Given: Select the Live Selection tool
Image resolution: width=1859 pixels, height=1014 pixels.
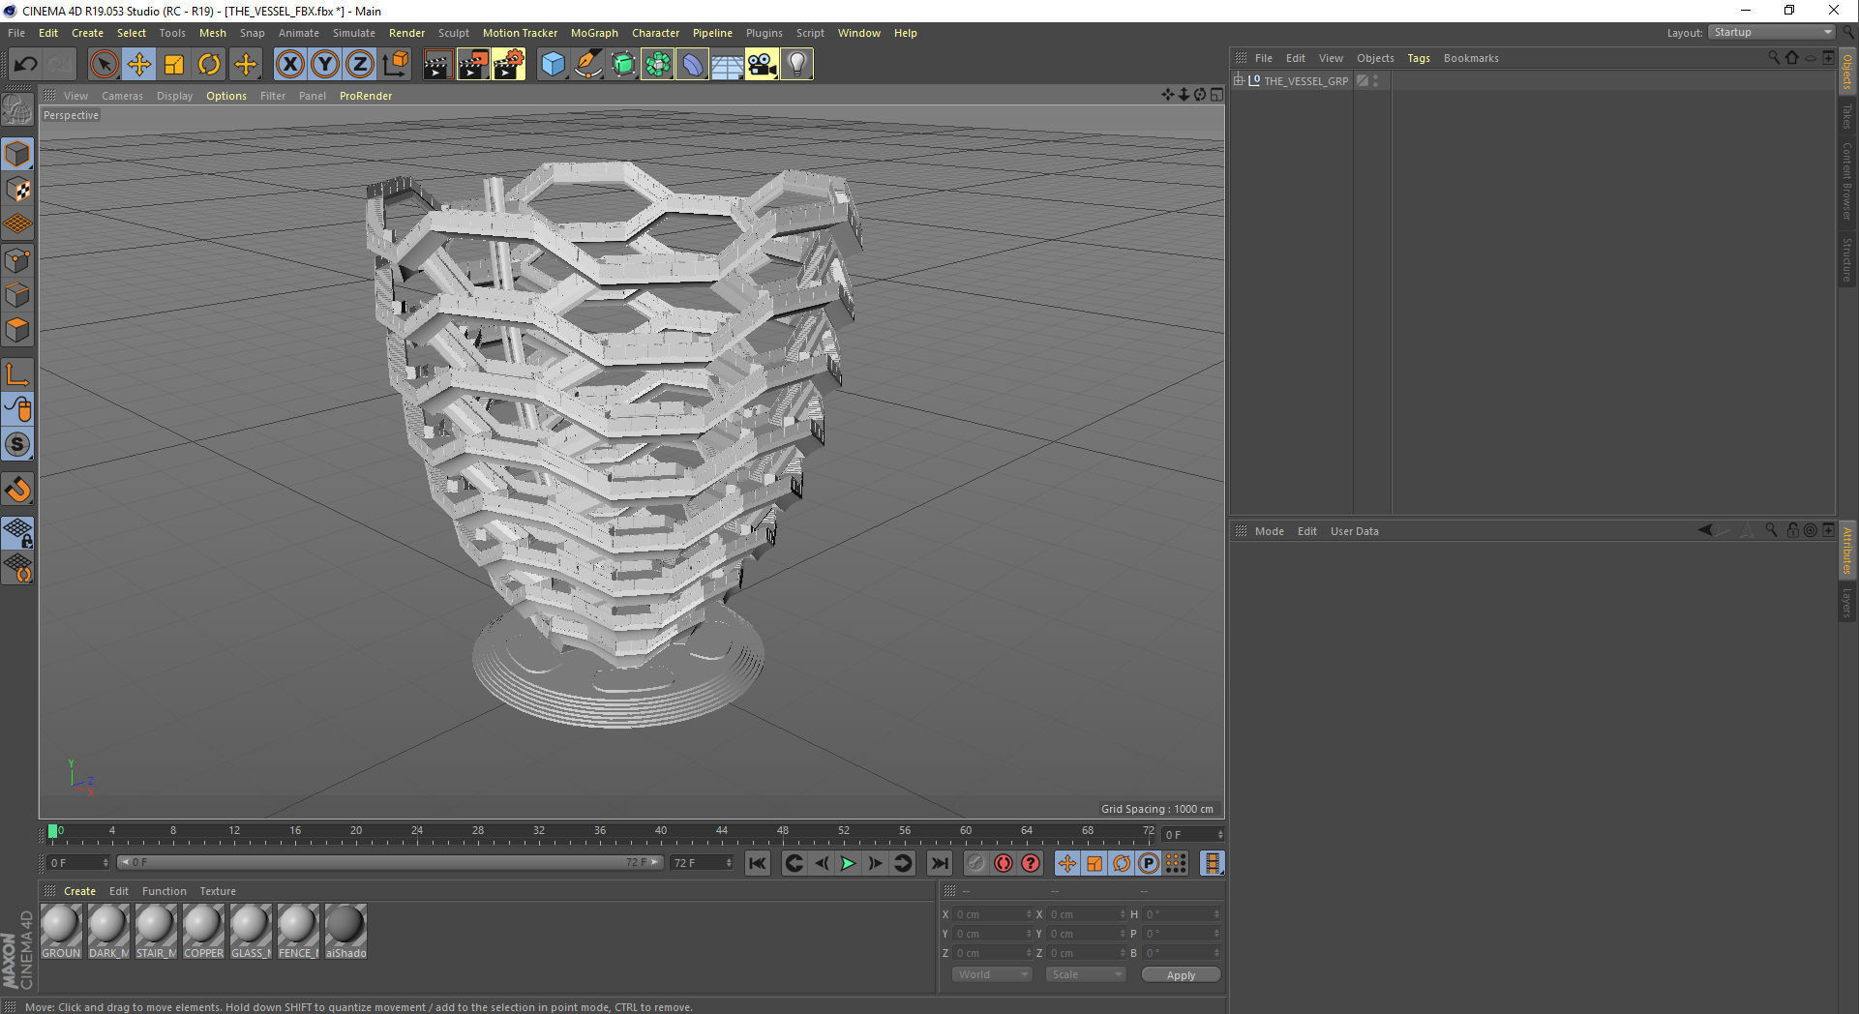Looking at the screenshot, I should click(x=104, y=65).
